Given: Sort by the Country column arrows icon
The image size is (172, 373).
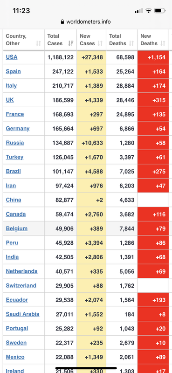Looking at the screenshot, I should 38,43.
